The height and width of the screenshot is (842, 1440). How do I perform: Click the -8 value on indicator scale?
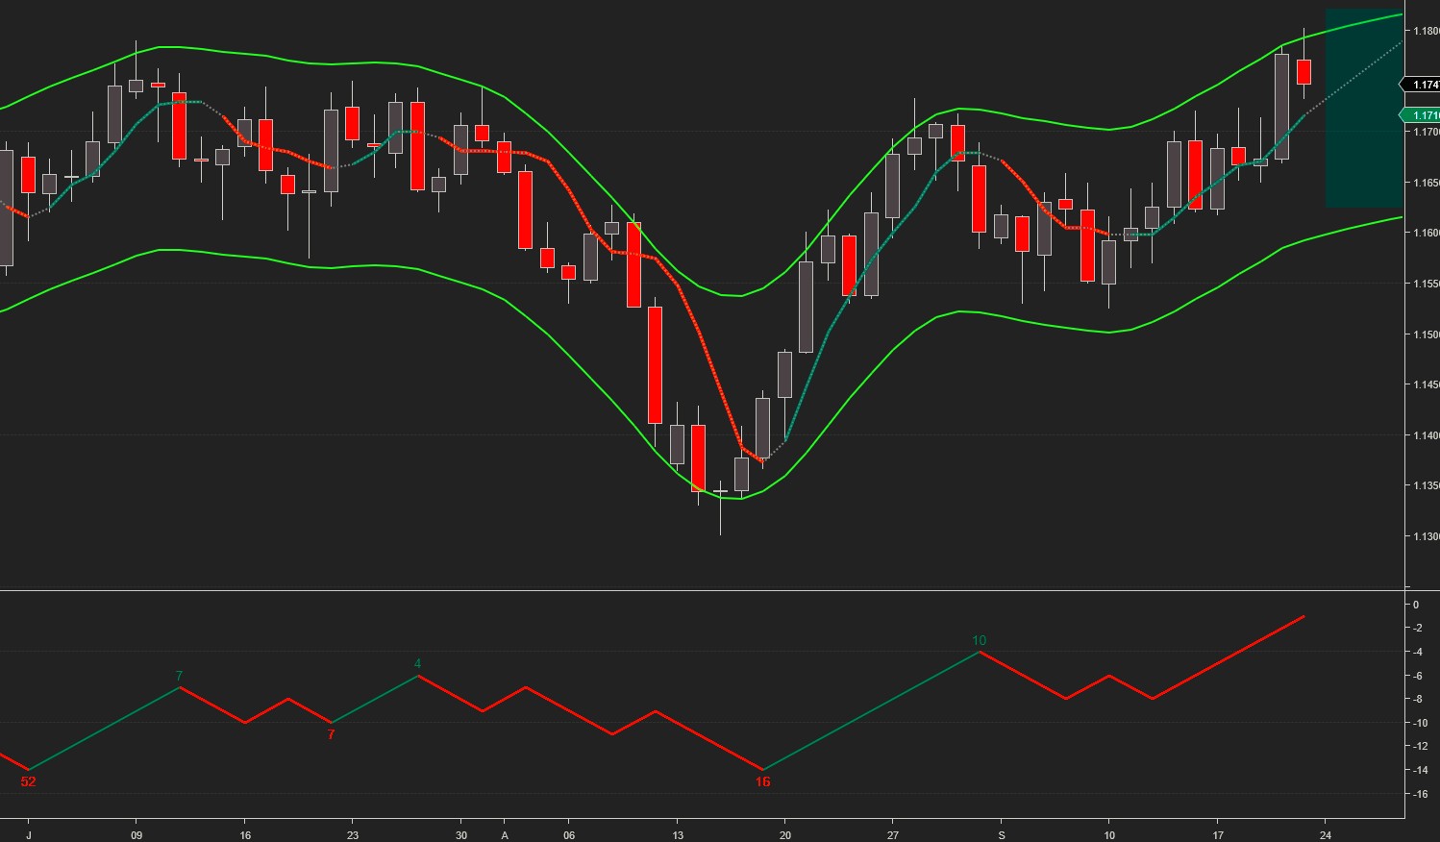tap(1417, 700)
